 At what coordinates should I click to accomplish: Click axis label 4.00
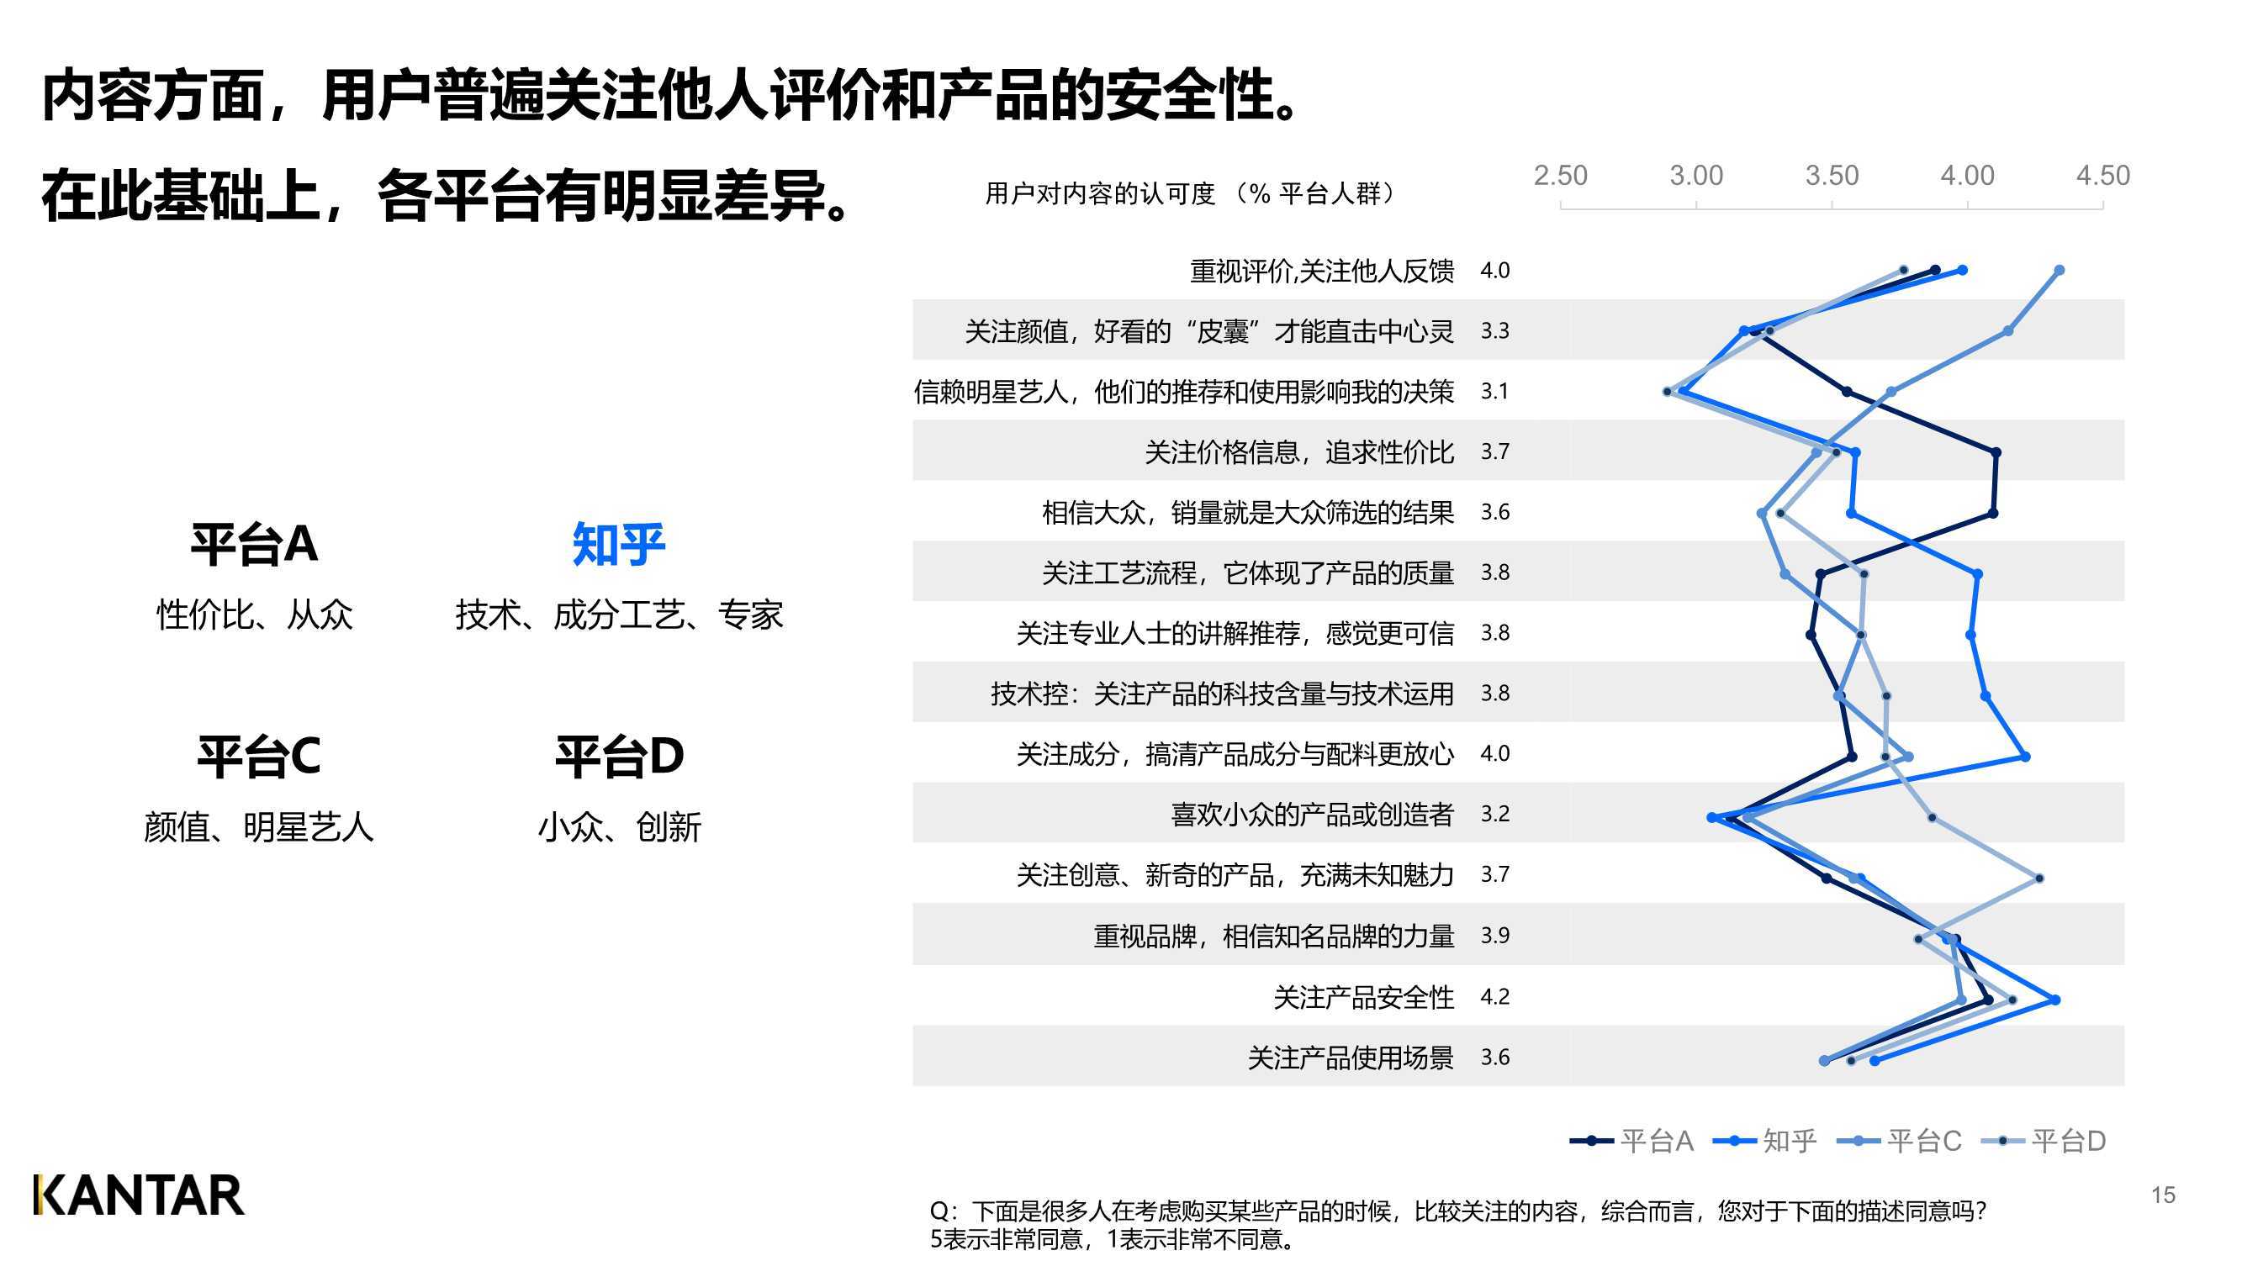[1968, 175]
